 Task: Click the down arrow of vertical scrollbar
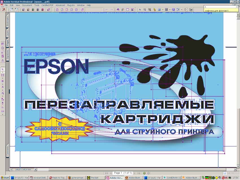[x=238, y=166]
